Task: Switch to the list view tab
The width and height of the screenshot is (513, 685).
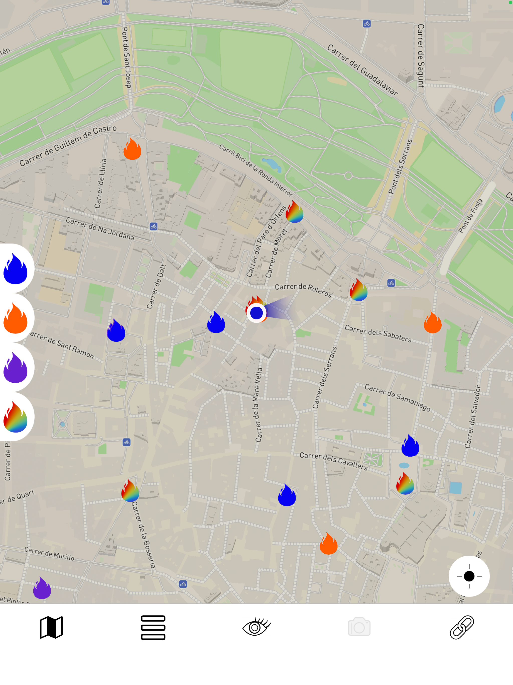Action: [153, 627]
